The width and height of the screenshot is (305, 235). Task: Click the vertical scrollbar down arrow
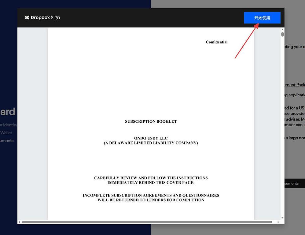point(282,218)
